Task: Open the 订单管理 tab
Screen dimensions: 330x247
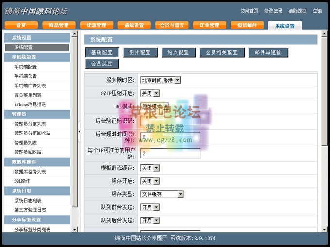Action: 210,25
